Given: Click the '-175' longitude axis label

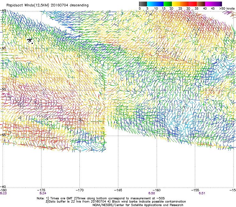Looking at the screenshot, I should (41, 190).
